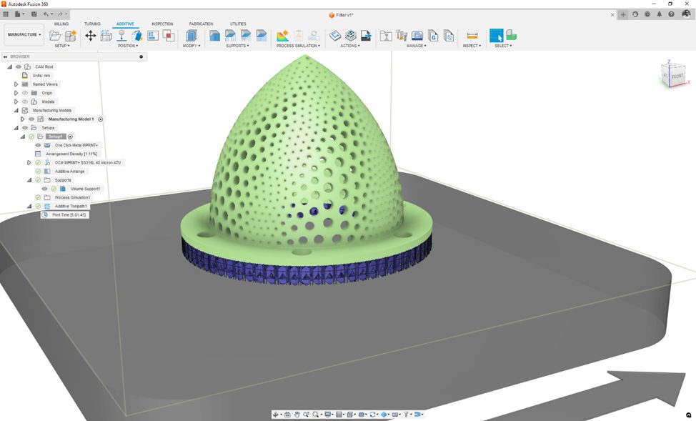Toggle visibility of Volume Support1
Image resolution: width=696 pixels, height=421 pixels.
44,189
